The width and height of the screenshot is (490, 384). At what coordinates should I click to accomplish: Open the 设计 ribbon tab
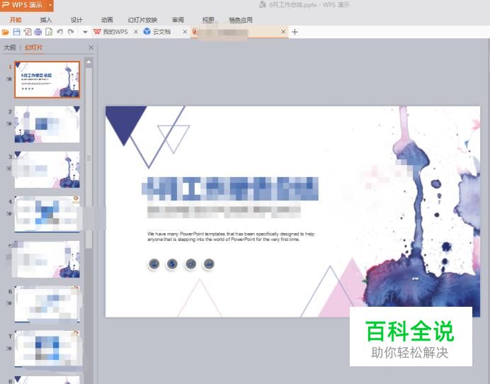76,20
